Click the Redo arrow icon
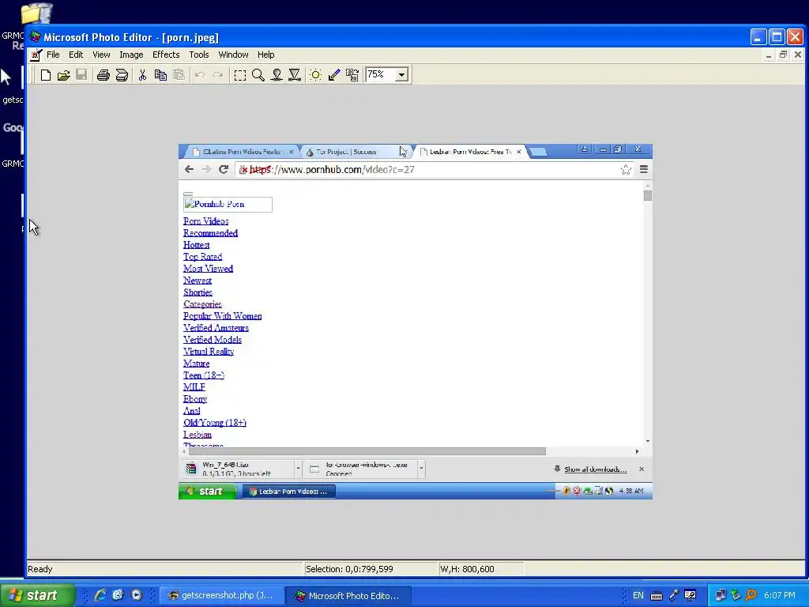Screen dimensions: 809x607 pyautogui.click(x=218, y=75)
